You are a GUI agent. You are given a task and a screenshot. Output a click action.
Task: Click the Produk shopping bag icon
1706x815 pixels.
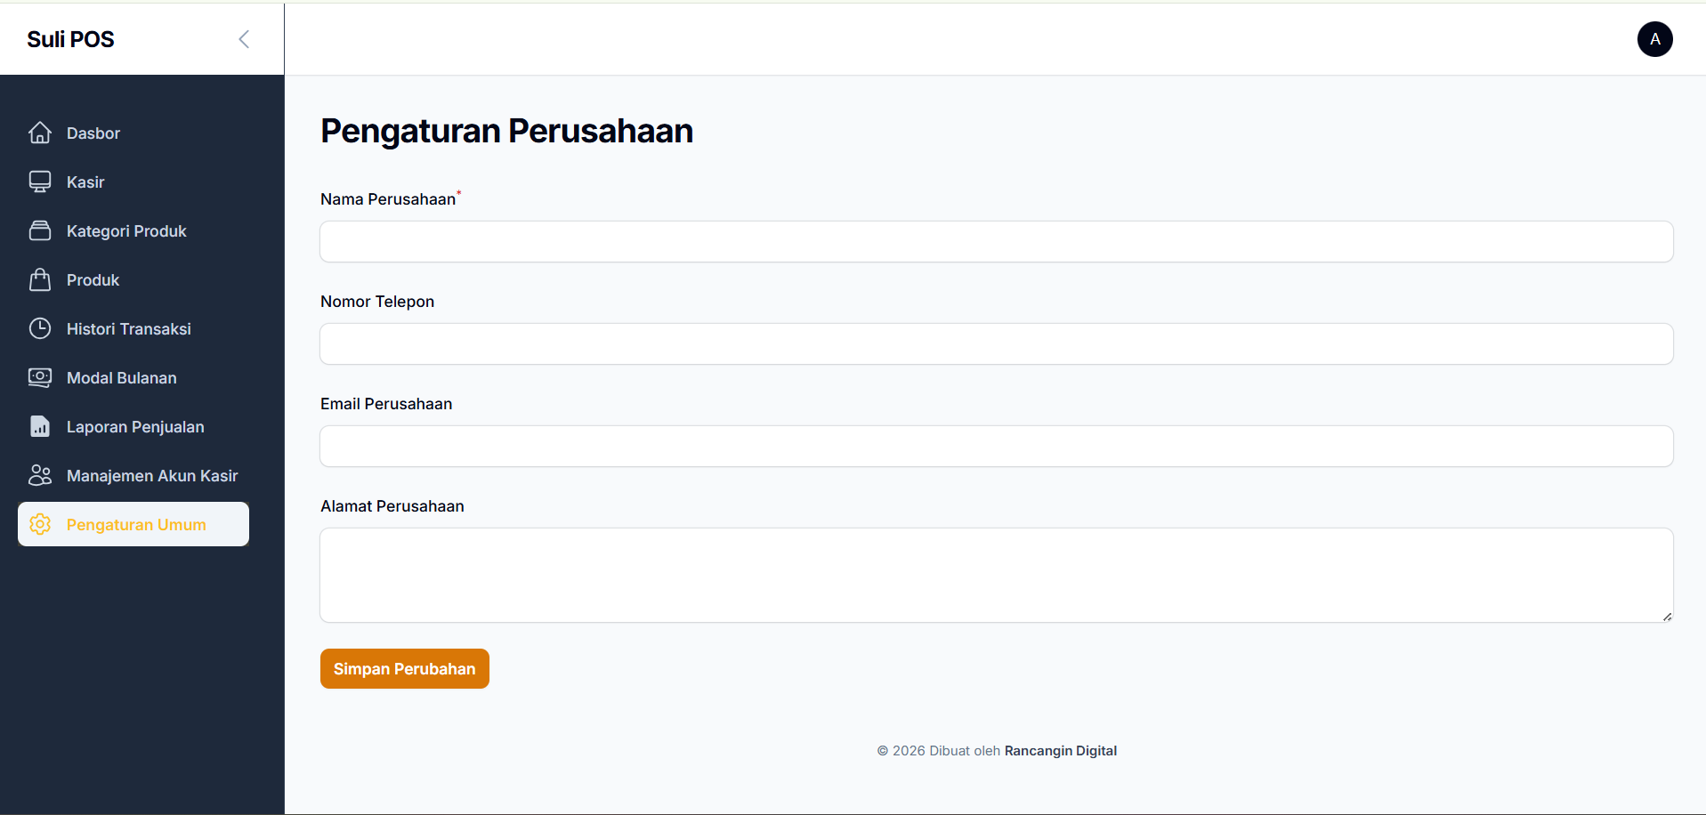point(40,279)
